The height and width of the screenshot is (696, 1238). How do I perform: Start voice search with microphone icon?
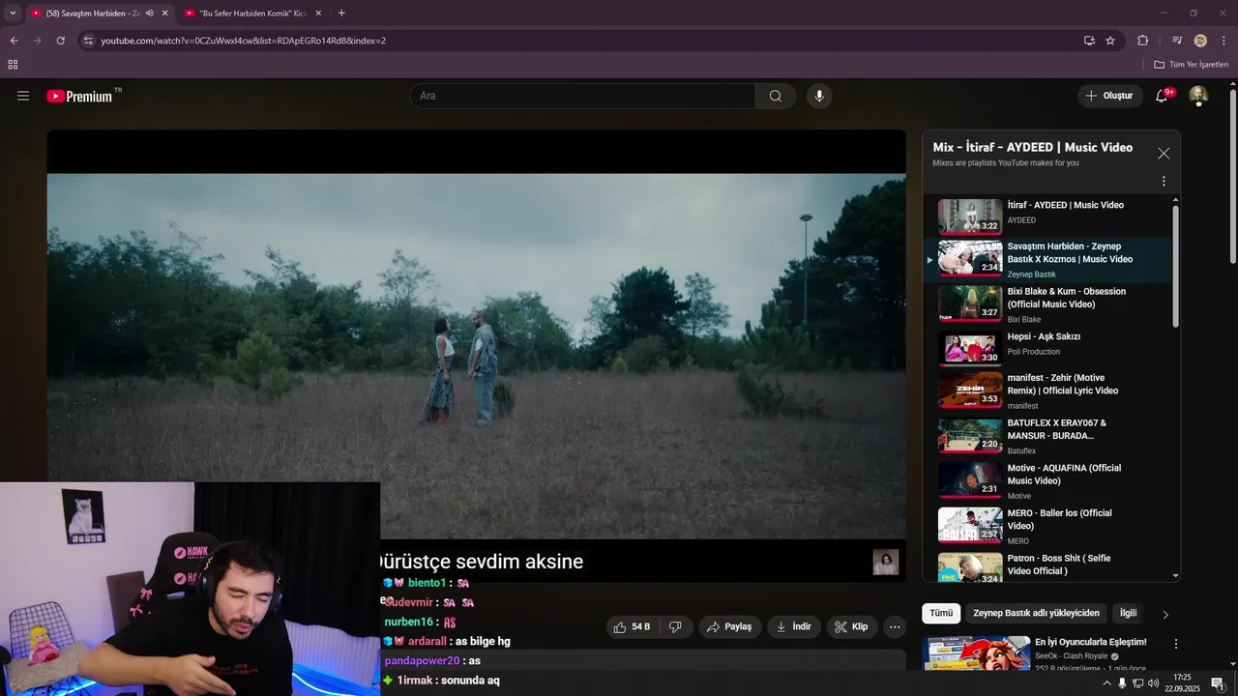[x=819, y=96]
